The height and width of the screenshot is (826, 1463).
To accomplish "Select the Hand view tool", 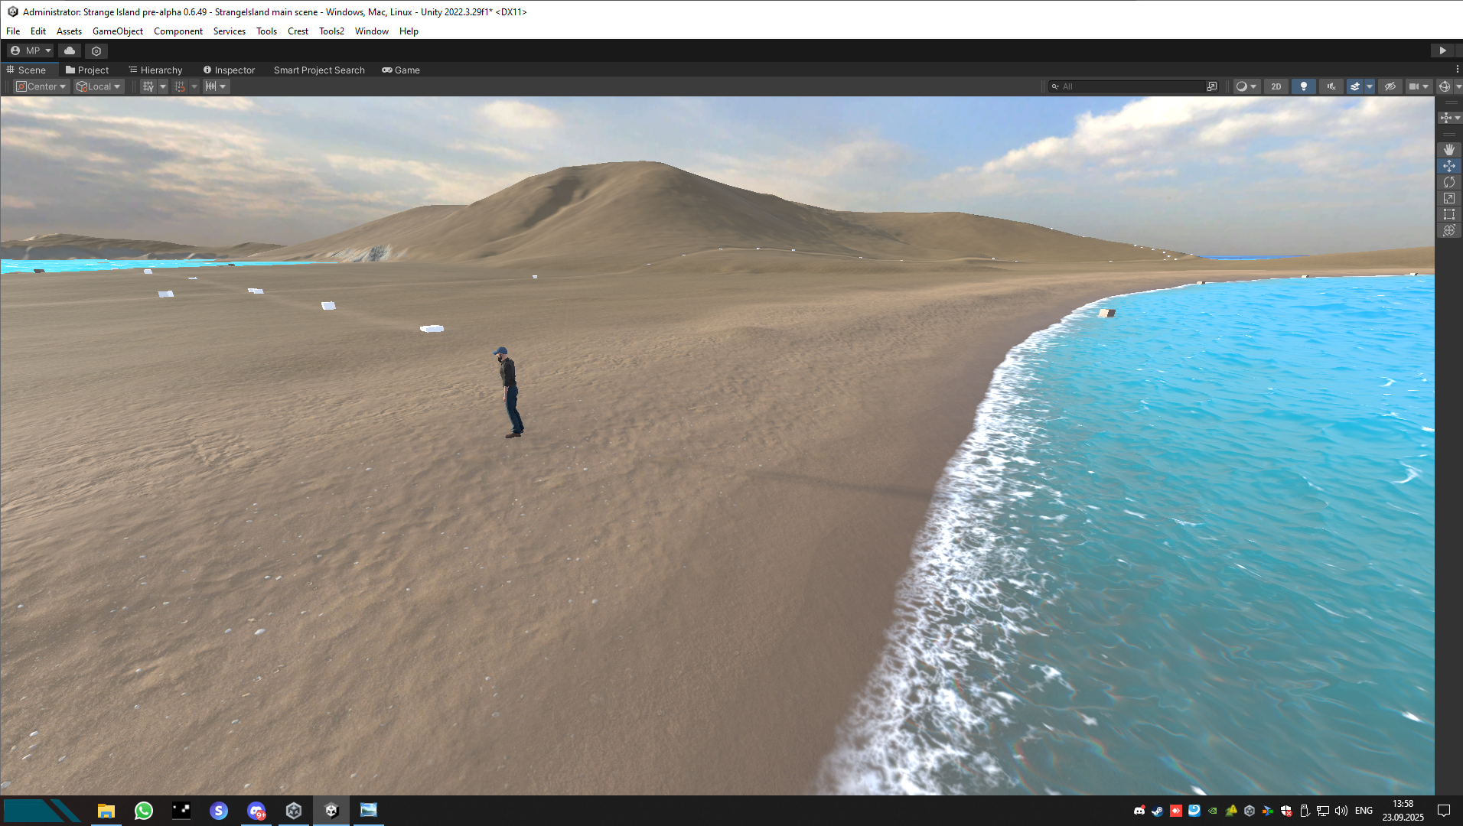I will [1449, 150].
